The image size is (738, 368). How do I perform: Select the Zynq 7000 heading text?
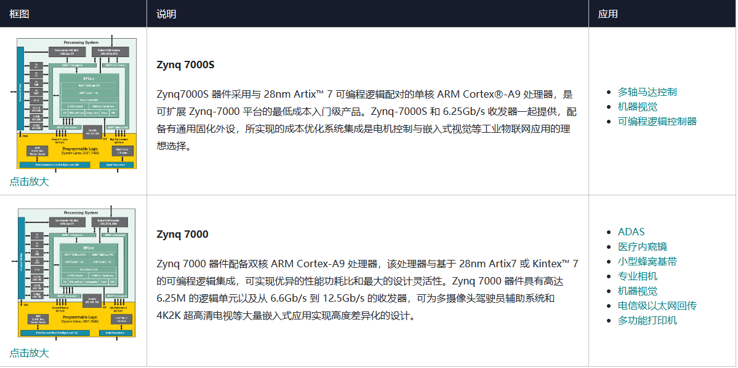pyautogui.click(x=183, y=235)
